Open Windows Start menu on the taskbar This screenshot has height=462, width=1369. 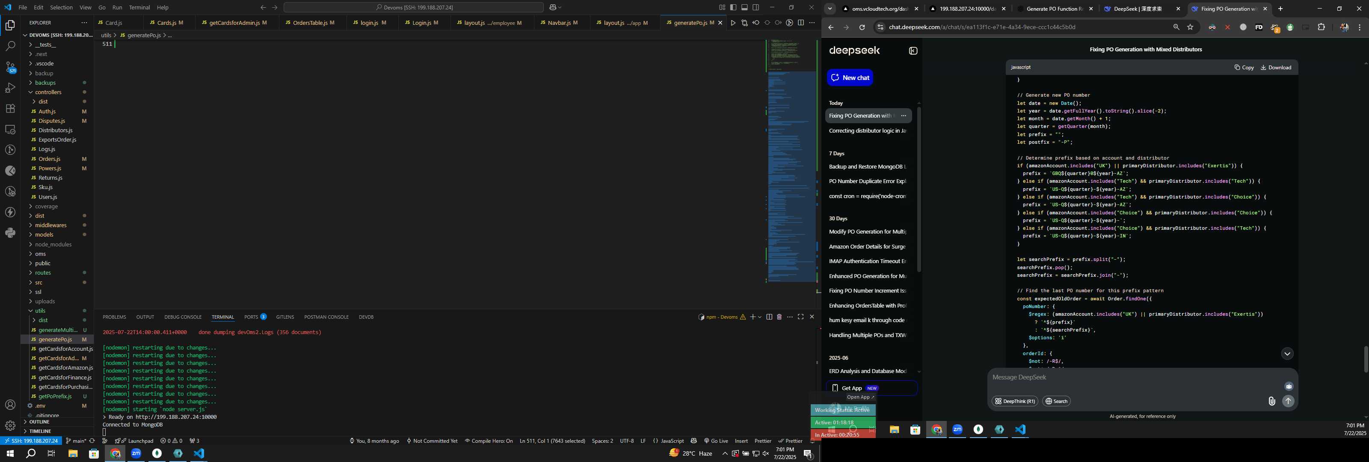pyautogui.click(x=9, y=453)
